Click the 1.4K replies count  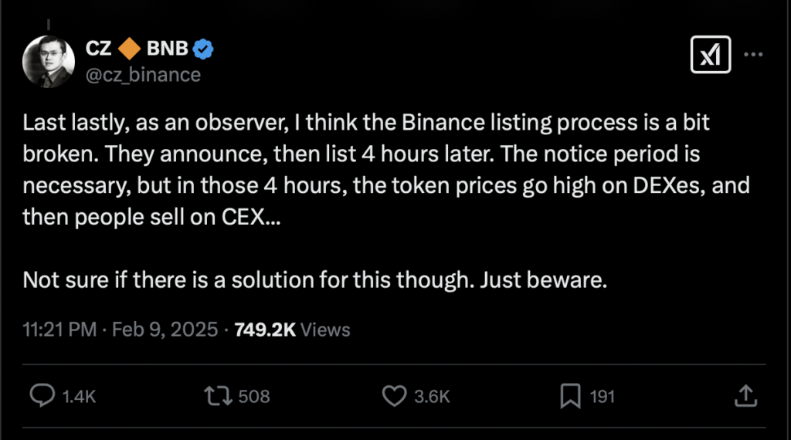[79, 397]
